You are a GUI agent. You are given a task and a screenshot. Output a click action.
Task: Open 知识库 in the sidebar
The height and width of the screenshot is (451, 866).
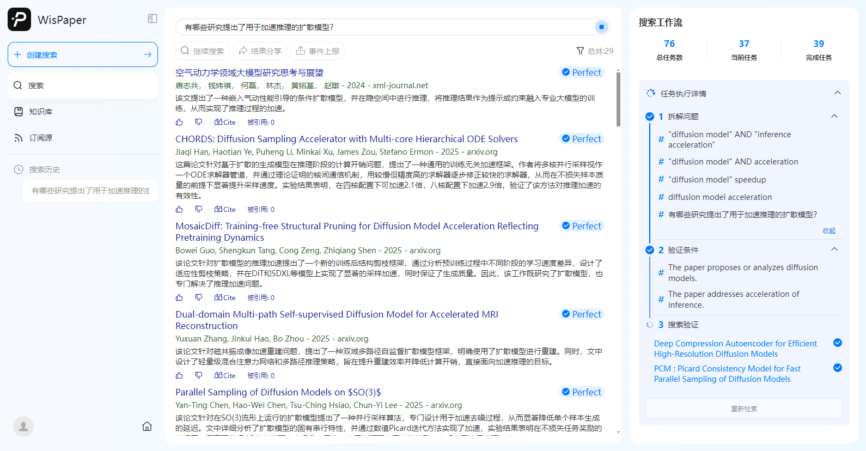(x=41, y=112)
